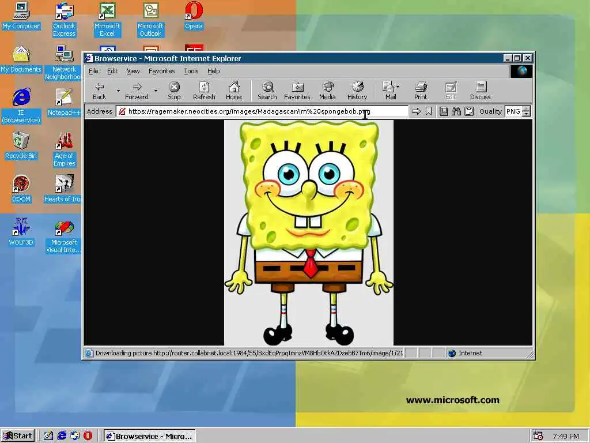
Task: Click the Downloading picture status text
Action: pyautogui.click(x=249, y=353)
